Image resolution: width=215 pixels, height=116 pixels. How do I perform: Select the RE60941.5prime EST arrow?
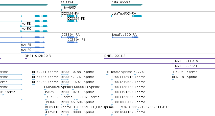pyautogui.click(x=173, y=74)
